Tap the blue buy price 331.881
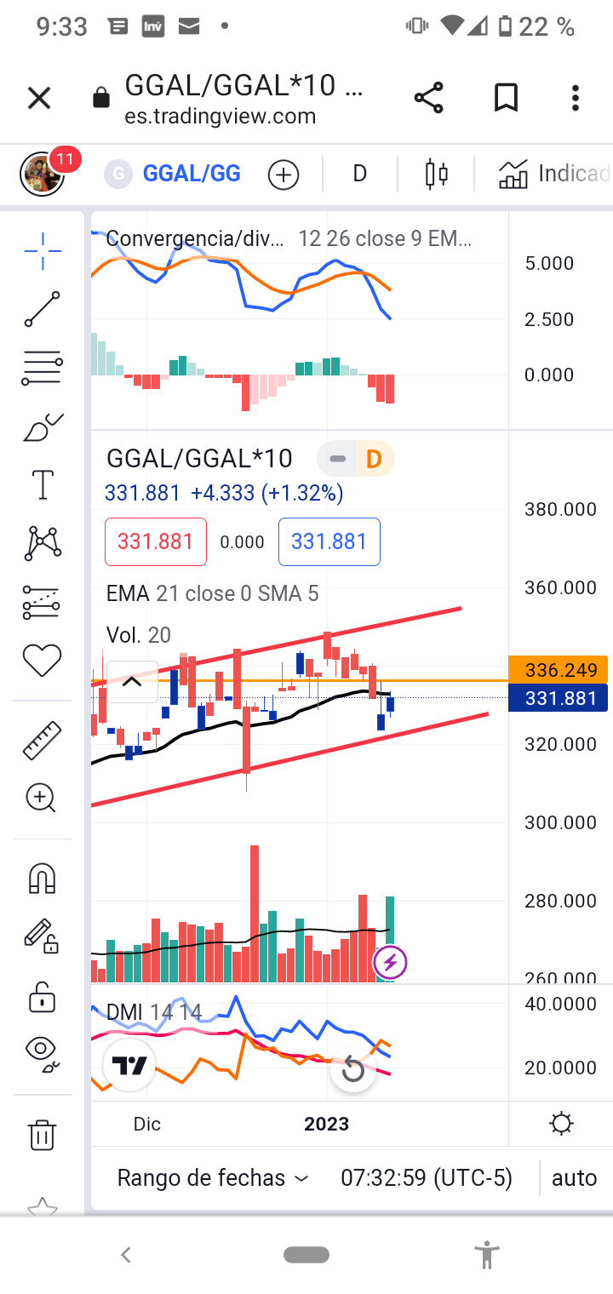 tap(329, 542)
